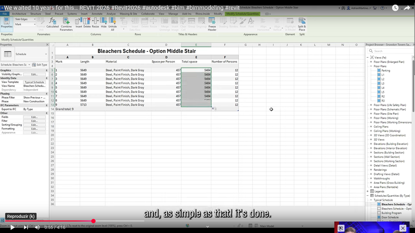Screen dimensions: 415x233
Task: Click the Font appearance icon
Action: click(251, 23)
